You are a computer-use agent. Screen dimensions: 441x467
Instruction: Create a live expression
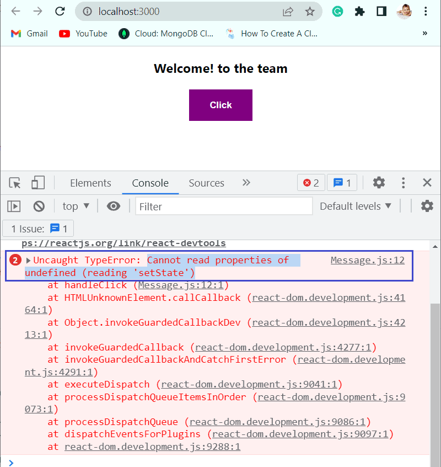pyautogui.click(x=113, y=206)
